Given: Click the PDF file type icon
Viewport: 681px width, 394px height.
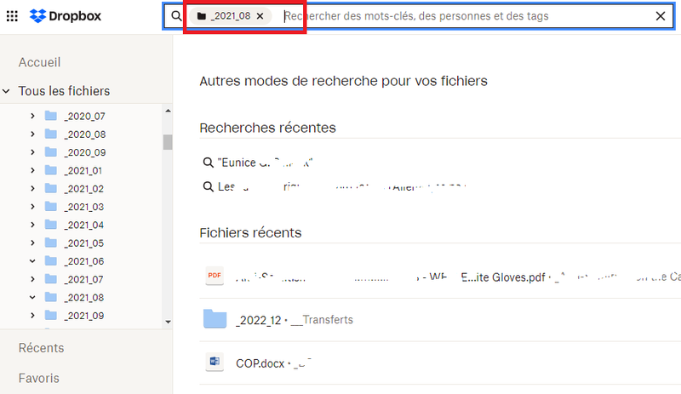Looking at the screenshot, I should click(215, 276).
